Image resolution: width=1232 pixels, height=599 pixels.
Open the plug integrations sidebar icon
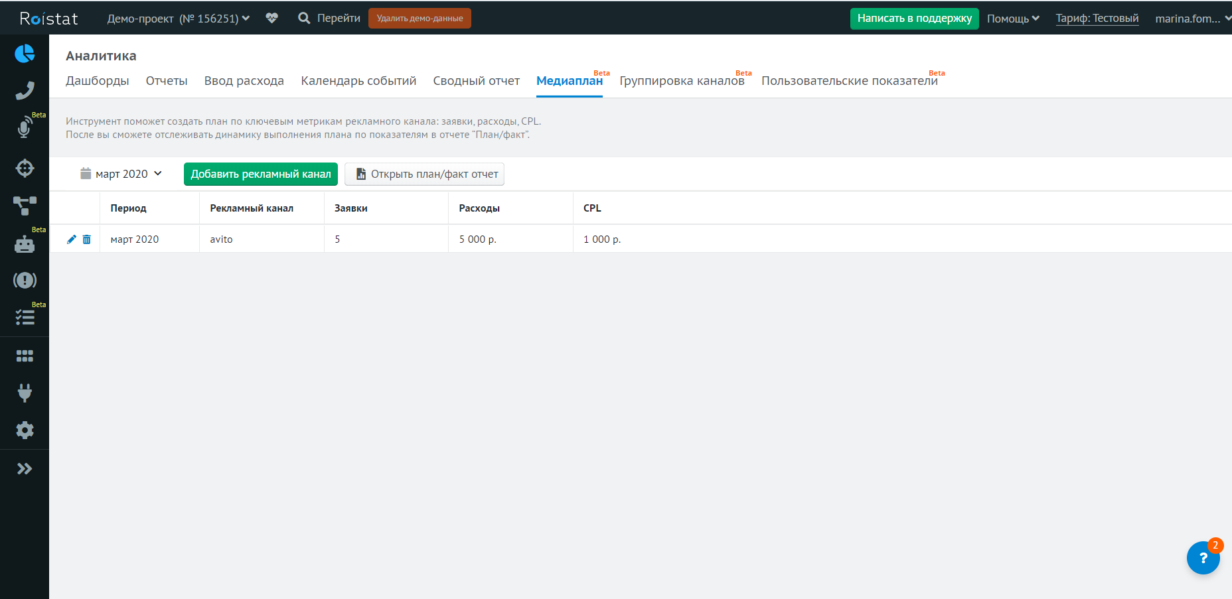[x=25, y=393]
